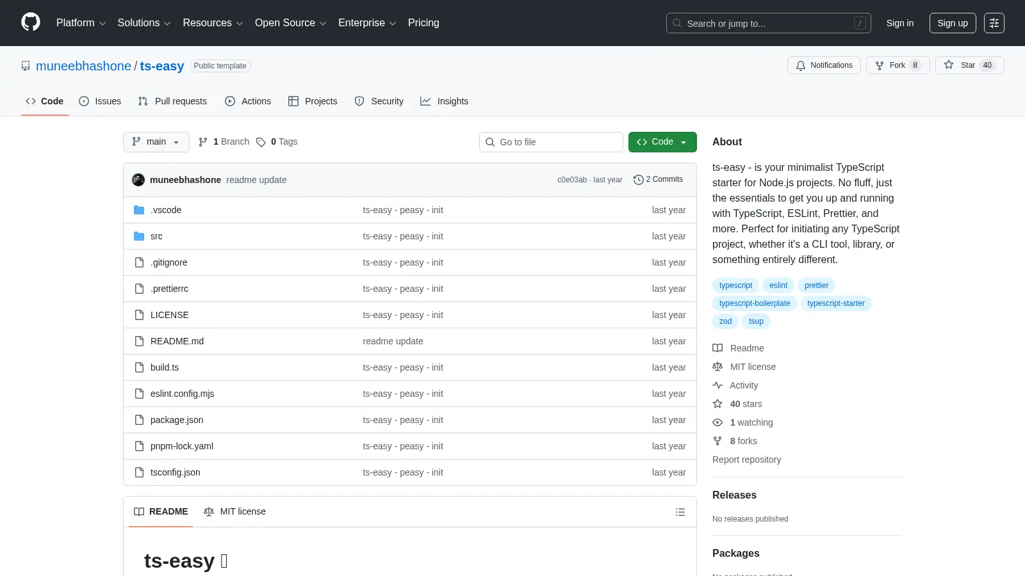Click the Notifications bell button
The image size is (1025, 576).
(824, 65)
